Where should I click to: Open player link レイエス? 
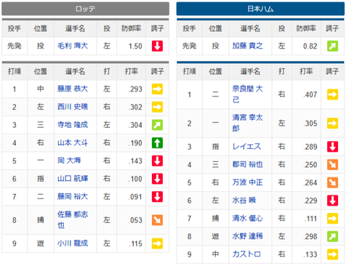246,146
